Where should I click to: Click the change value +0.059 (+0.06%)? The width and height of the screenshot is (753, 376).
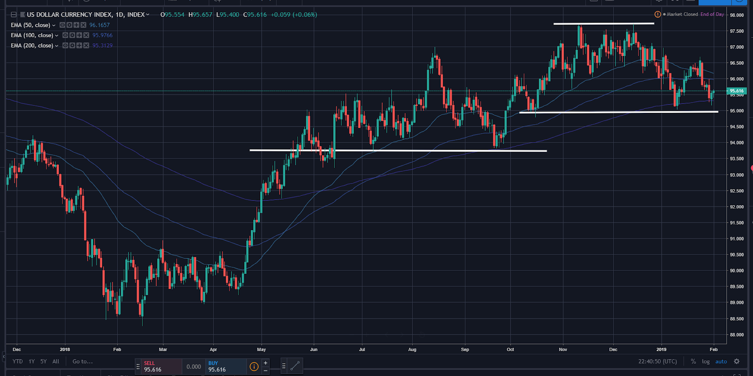coord(294,15)
